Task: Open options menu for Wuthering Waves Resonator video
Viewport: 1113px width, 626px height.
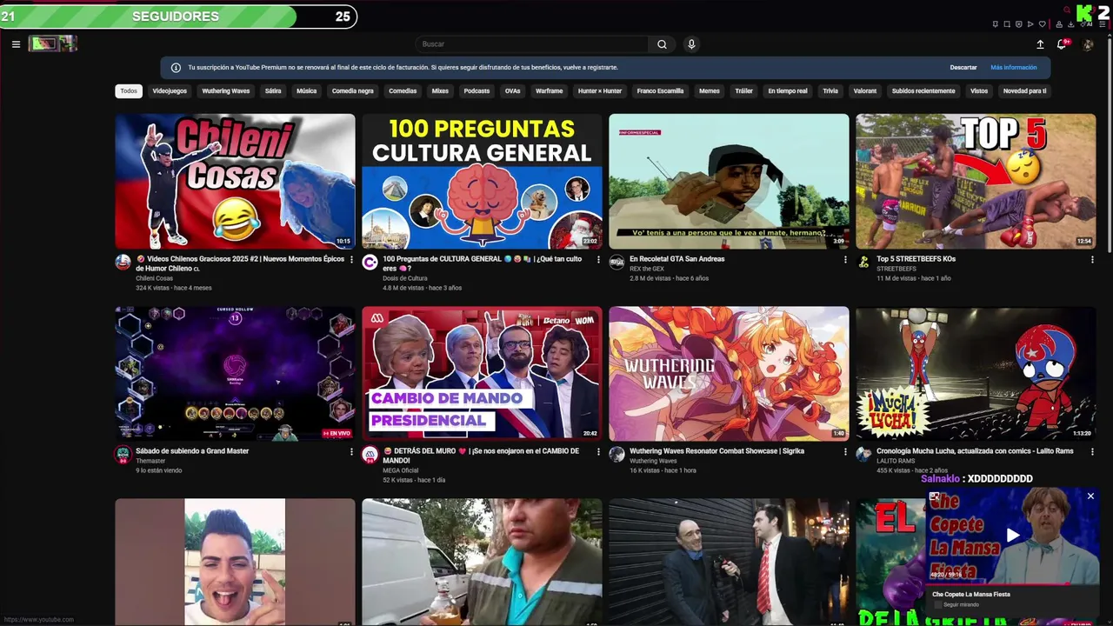Action: tap(845, 451)
